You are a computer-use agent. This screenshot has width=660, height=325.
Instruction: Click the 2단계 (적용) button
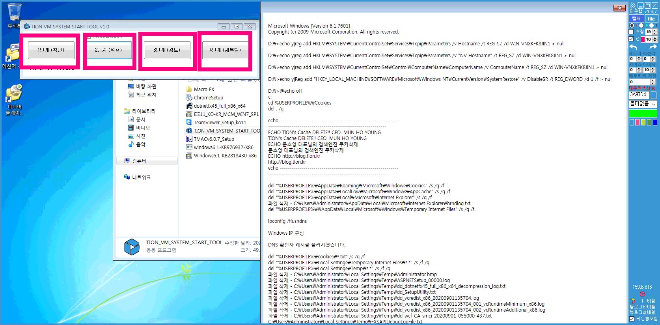pos(108,50)
